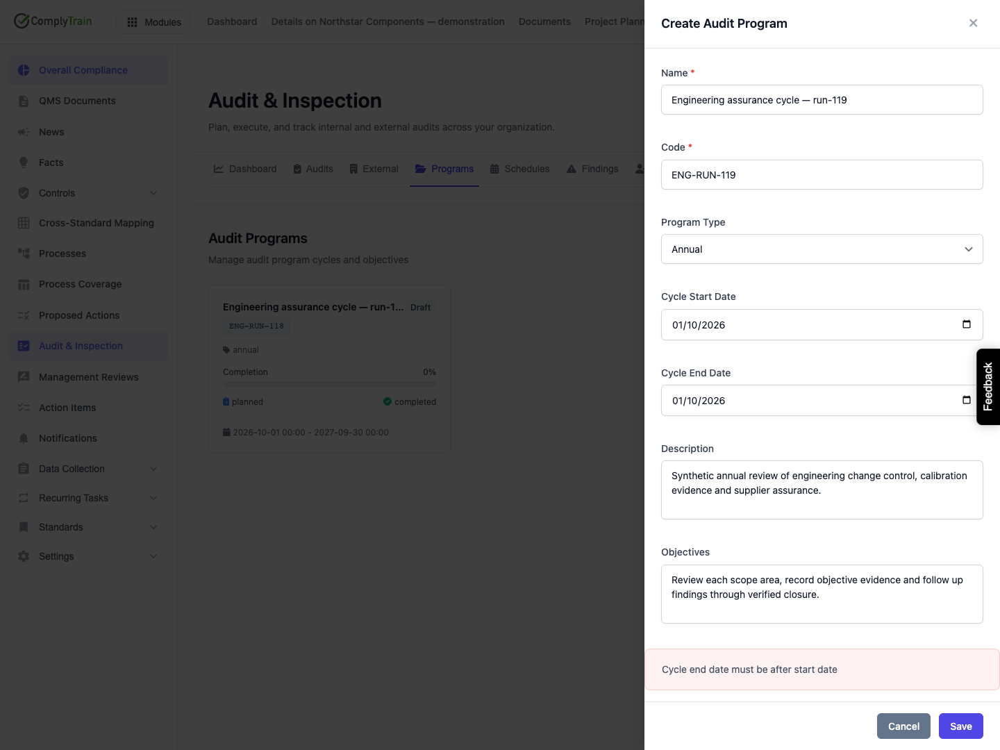Click the Management Reviews icon

(x=24, y=377)
